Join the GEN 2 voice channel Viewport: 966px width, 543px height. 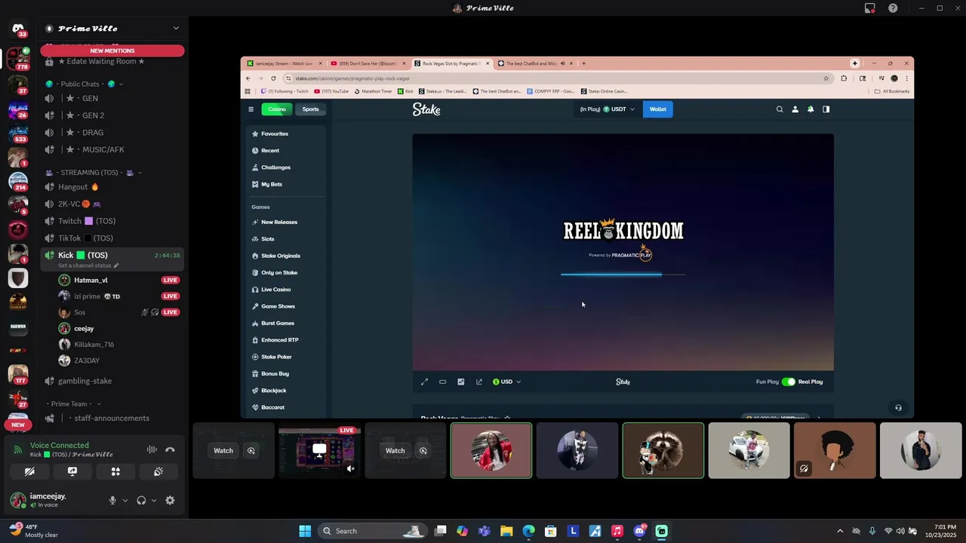(x=112, y=115)
